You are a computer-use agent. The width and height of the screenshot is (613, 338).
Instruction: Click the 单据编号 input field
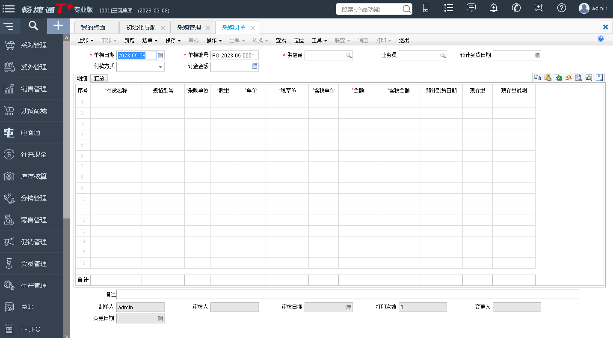[x=234, y=56]
